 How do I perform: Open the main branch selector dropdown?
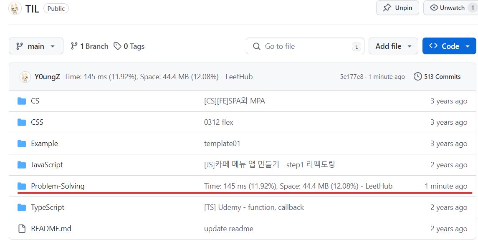(x=36, y=46)
